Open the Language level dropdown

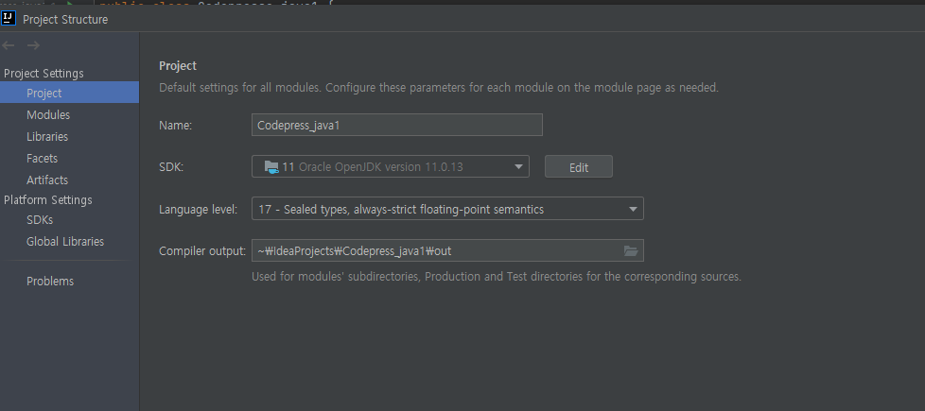[447, 209]
